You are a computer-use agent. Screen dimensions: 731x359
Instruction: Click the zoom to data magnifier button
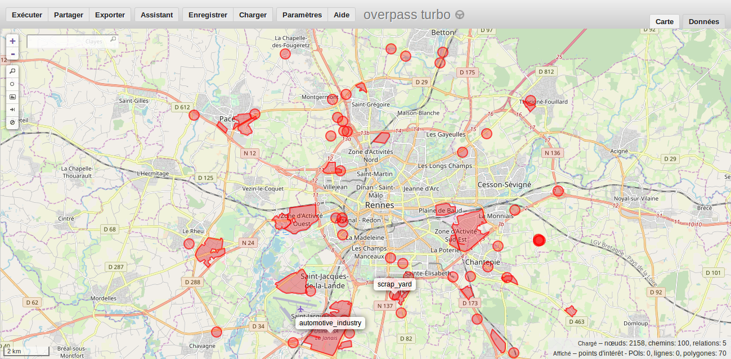(x=12, y=71)
